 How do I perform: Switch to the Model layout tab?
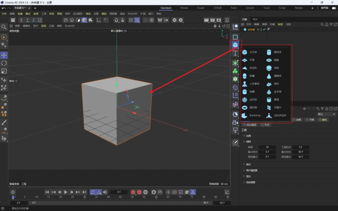click(184, 8)
